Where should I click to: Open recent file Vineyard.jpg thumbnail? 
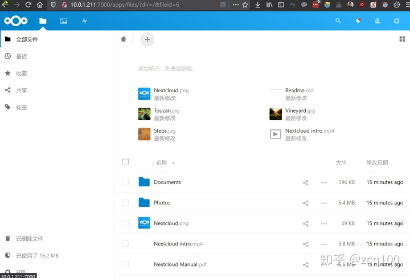point(276,114)
